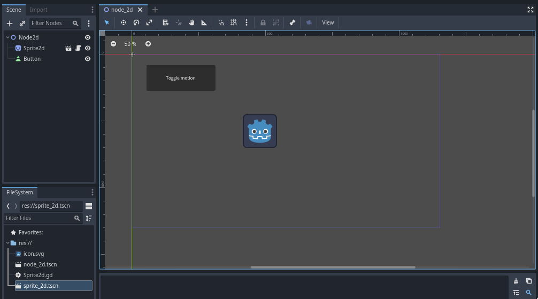Image resolution: width=538 pixels, height=299 pixels.
Task: Select the Move mode tool
Action: click(x=124, y=22)
